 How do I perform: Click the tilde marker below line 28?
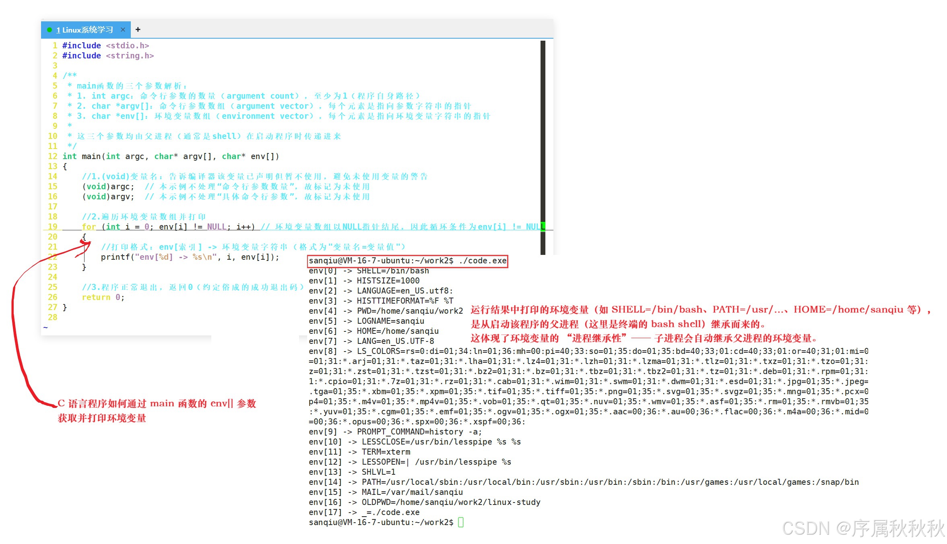pyautogui.click(x=45, y=327)
